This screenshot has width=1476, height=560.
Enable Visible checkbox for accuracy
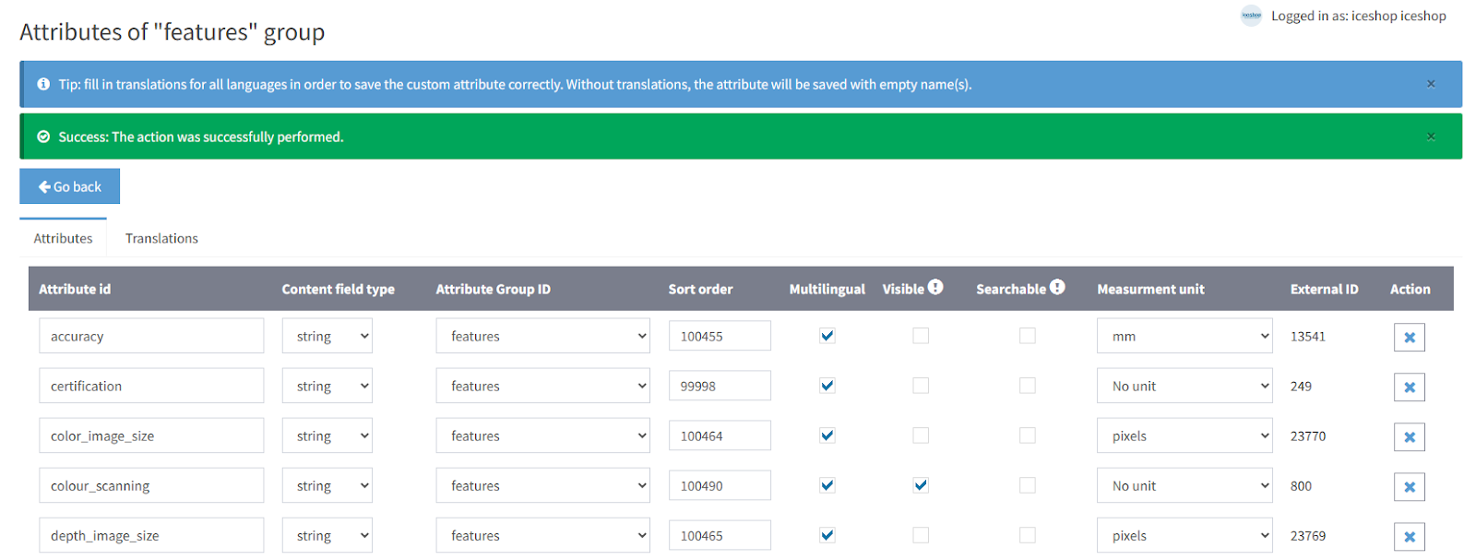pos(921,336)
